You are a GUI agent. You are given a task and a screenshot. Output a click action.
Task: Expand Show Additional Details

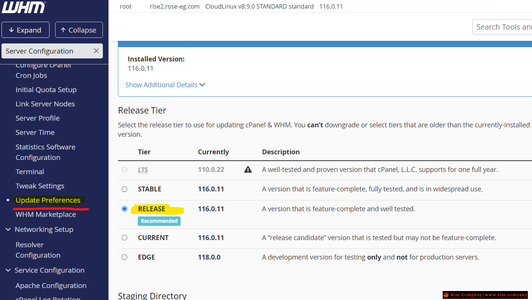pos(165,85)
